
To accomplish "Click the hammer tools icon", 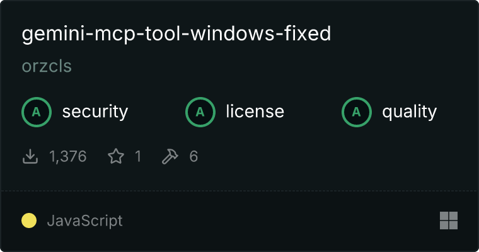I will (x=170, y=156).
